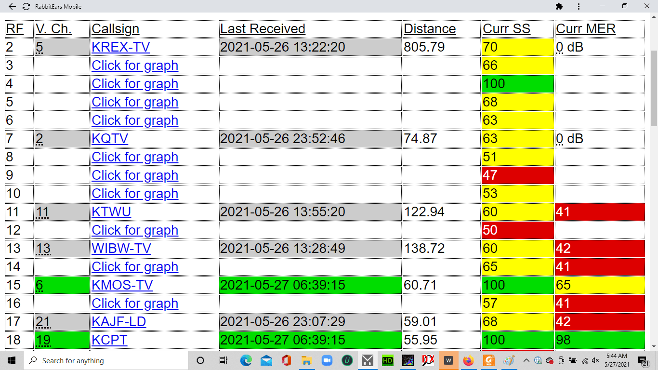Click the cloud sync tray icon
Image resolution: width=658 pixels, height=370 pixels.
click(x=550, y=360)
